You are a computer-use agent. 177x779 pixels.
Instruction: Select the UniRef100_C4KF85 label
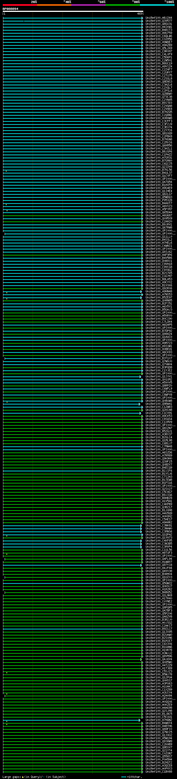158,541
